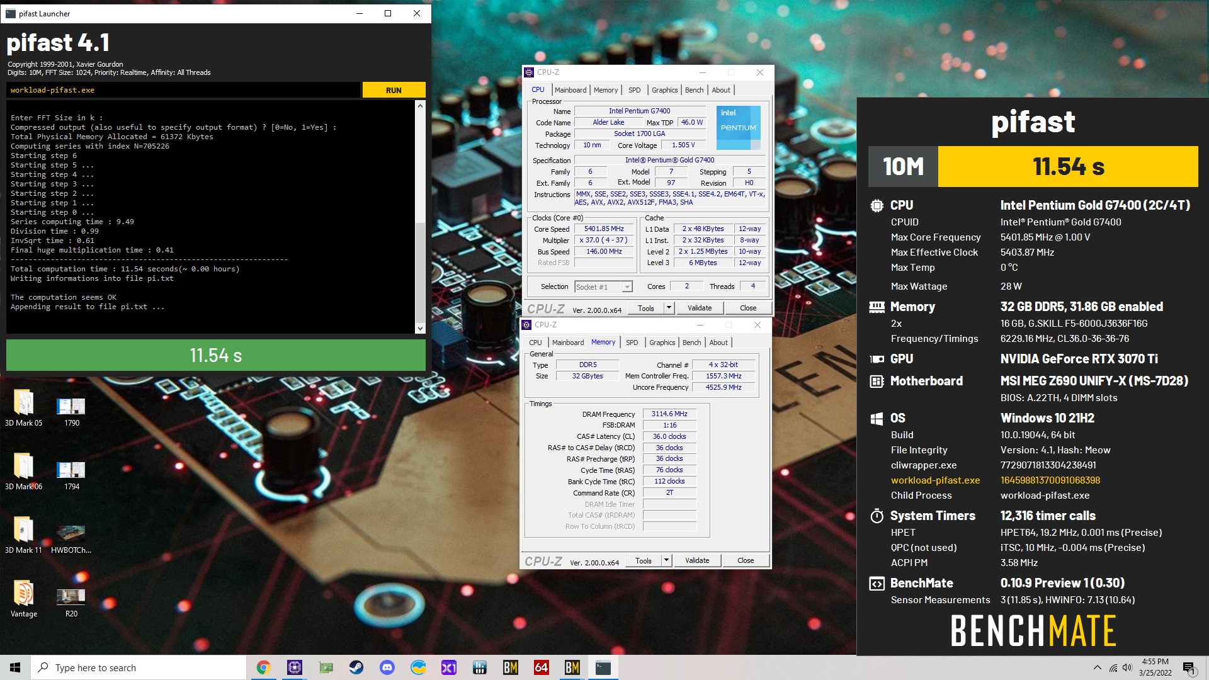Select the R20 image file on desktop
This screenshot has width=1209, height=680.
71,603
